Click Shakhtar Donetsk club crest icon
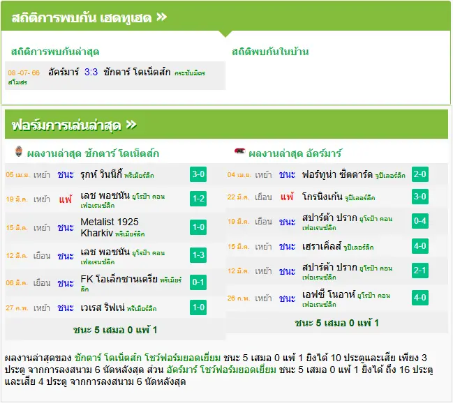 (19, 152)
